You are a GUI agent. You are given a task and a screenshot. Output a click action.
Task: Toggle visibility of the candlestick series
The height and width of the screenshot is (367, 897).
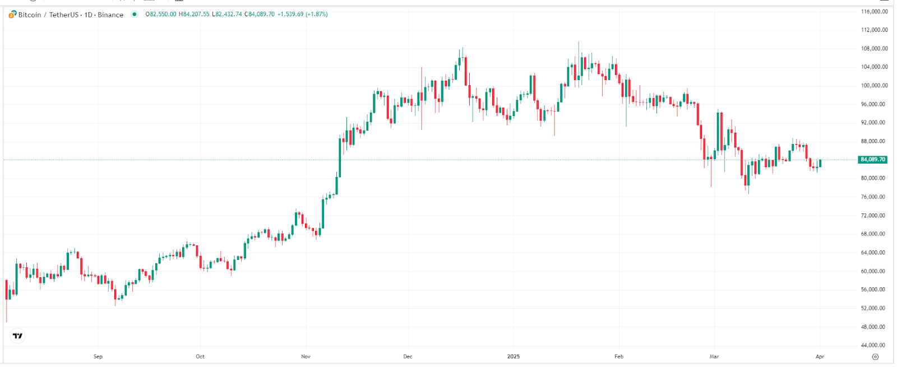(135, 15)
